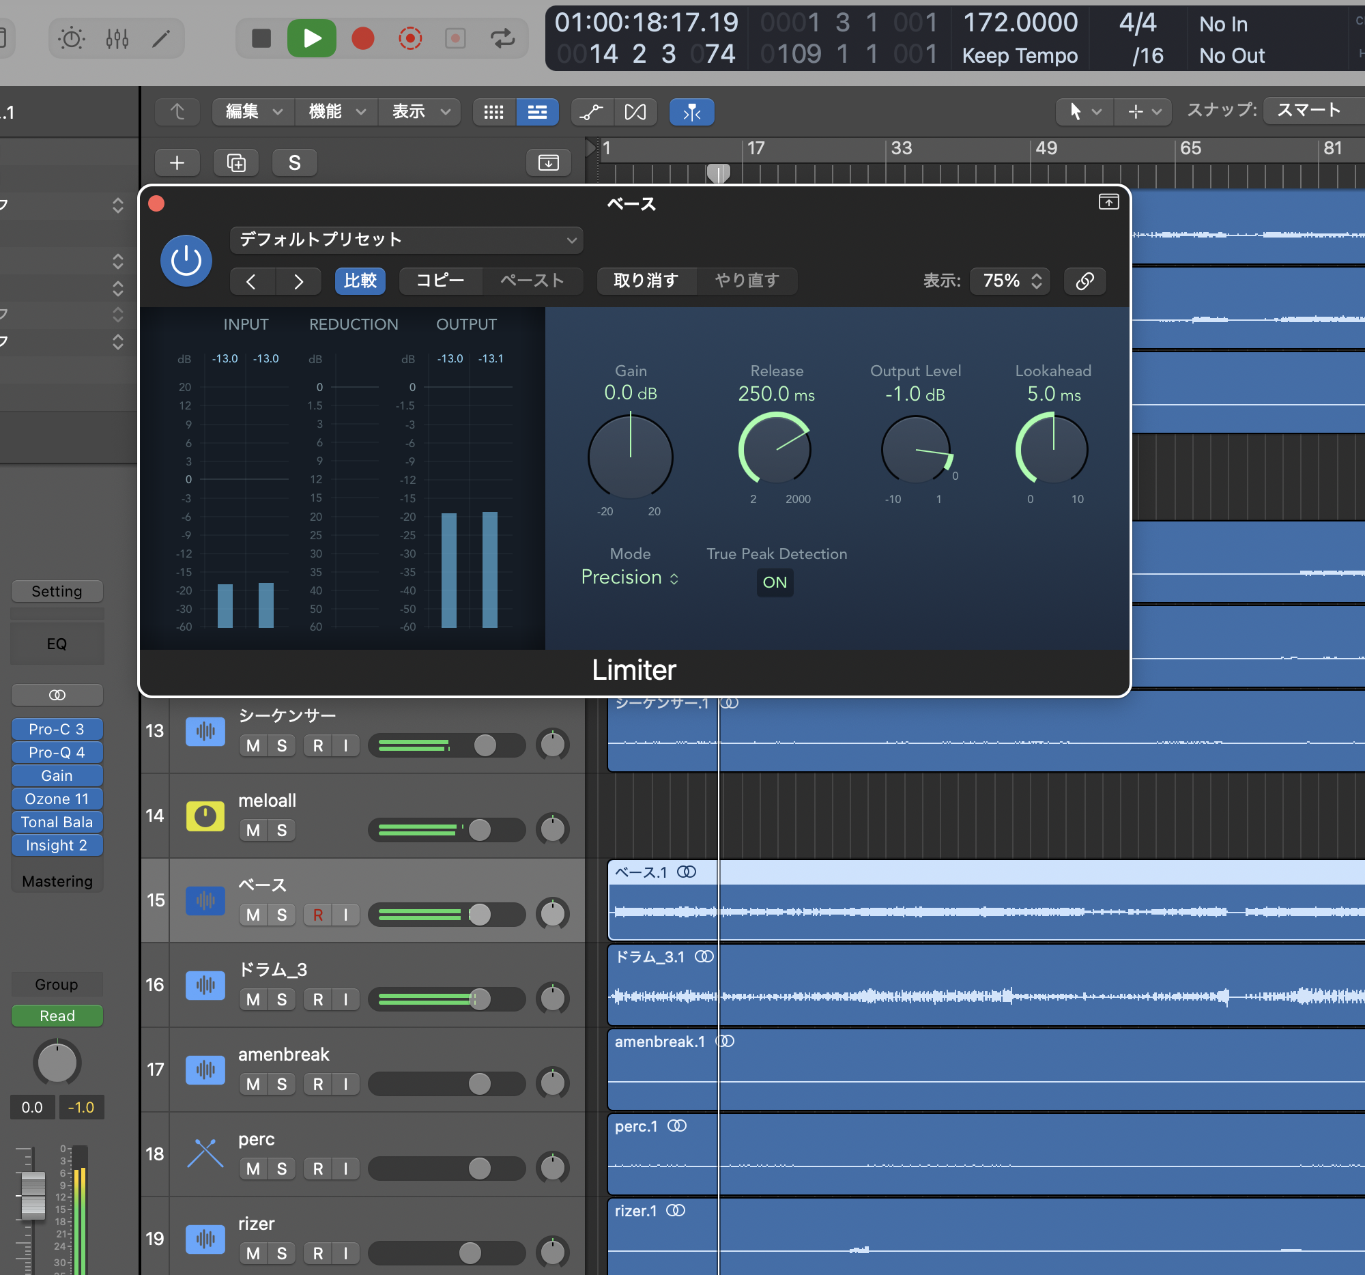Select the amenbreak.1 audio region
The image size is (1365, 1275).
(x=986, y=1070)
